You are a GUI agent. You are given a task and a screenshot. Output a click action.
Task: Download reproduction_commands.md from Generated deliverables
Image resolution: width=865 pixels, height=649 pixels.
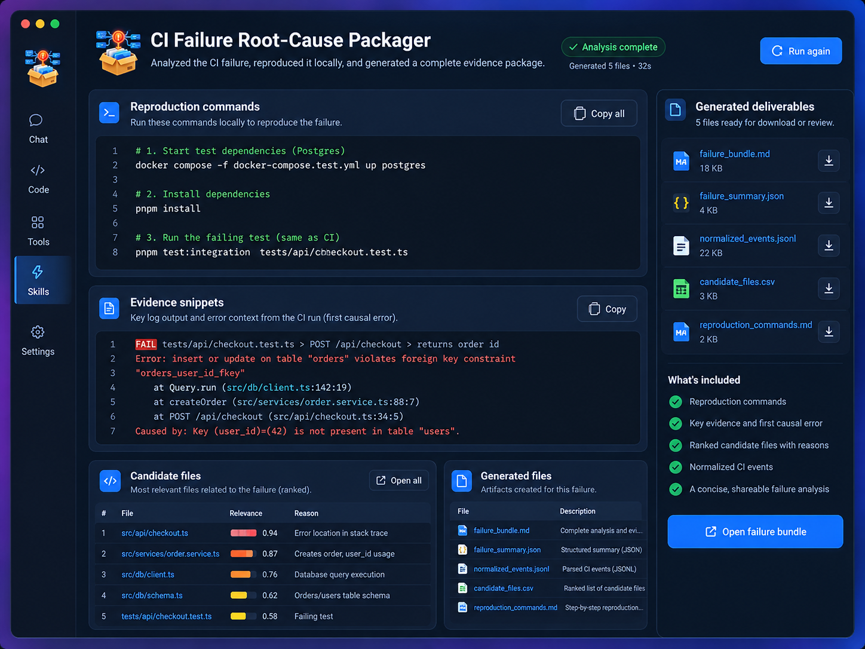tap(829, 332)
